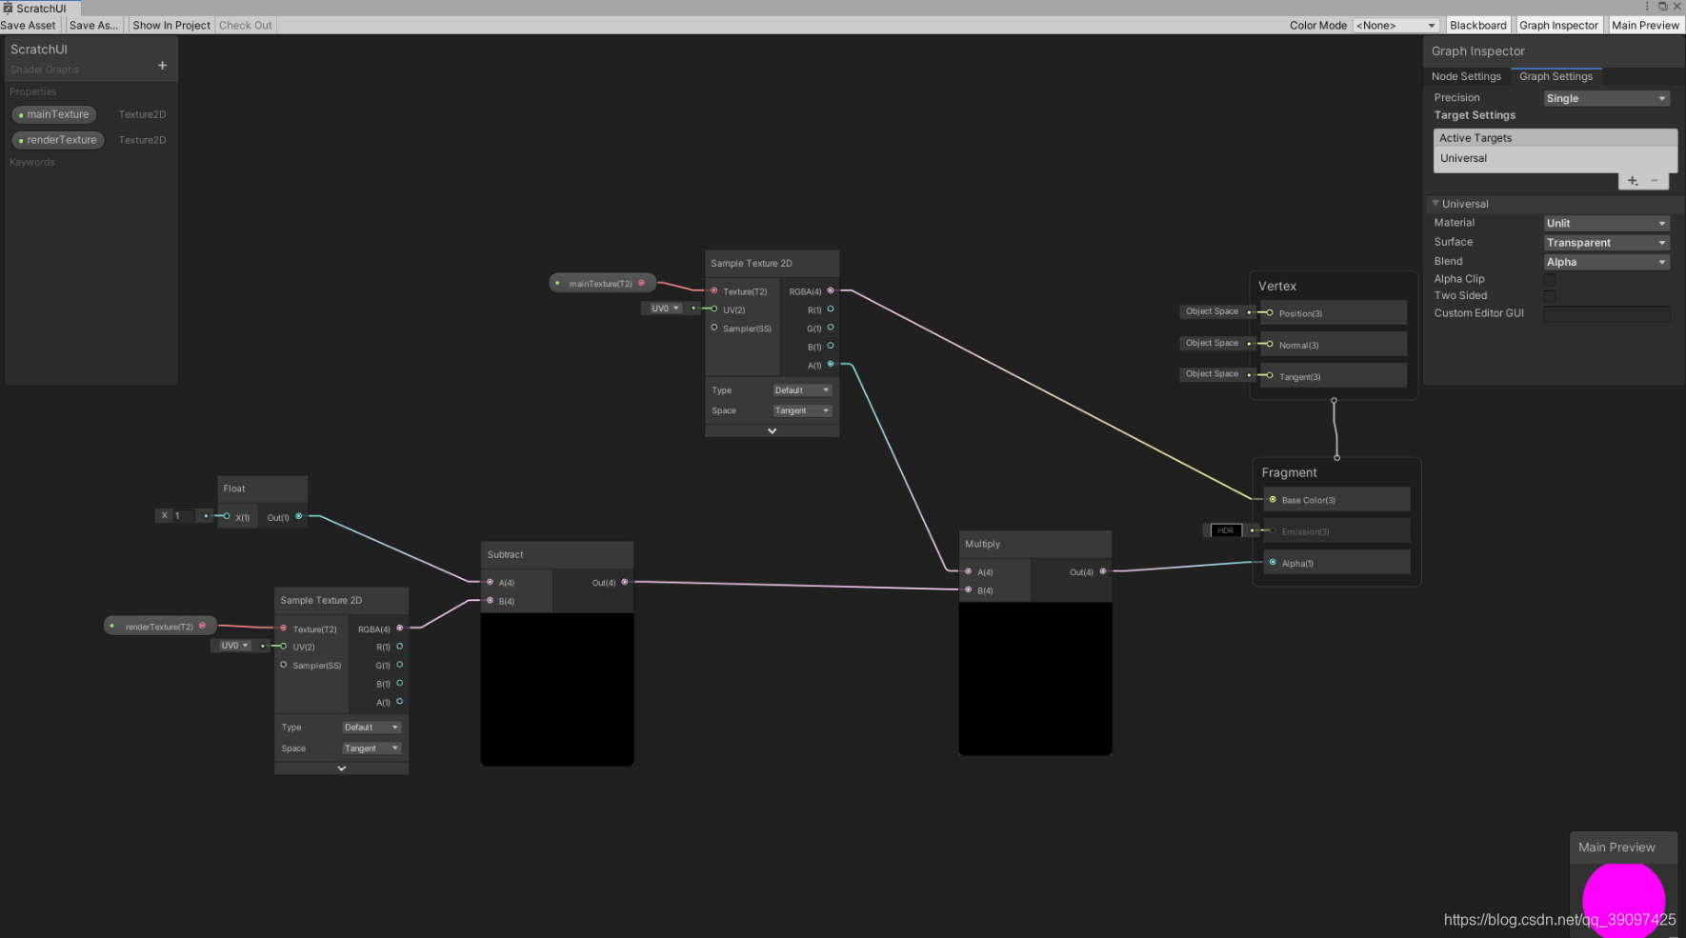Enable the Two Sided checkbox
Image resolution: width=1686 pixels, height=938 pixels.
point(1549,296)
